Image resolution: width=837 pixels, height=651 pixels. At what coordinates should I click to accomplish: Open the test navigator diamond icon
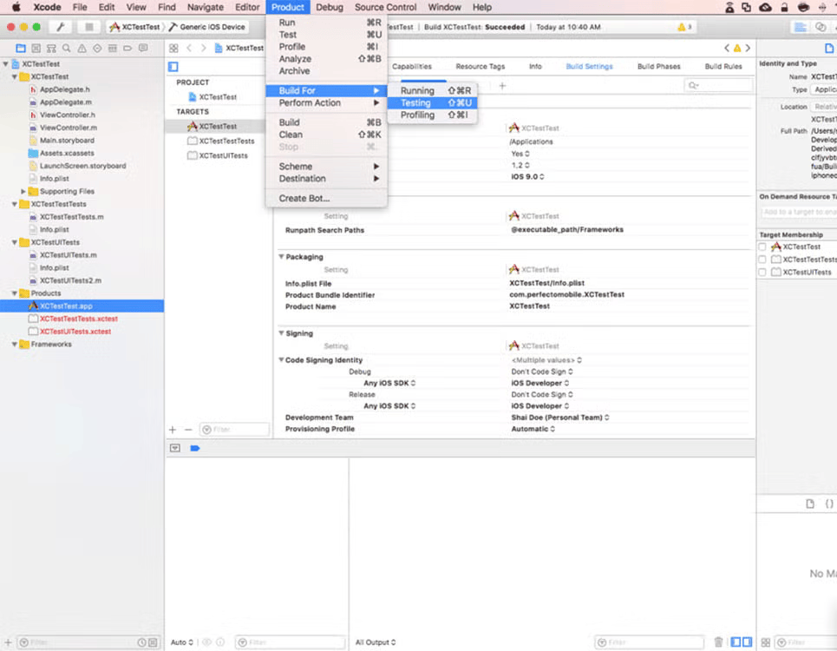[97, 48]
